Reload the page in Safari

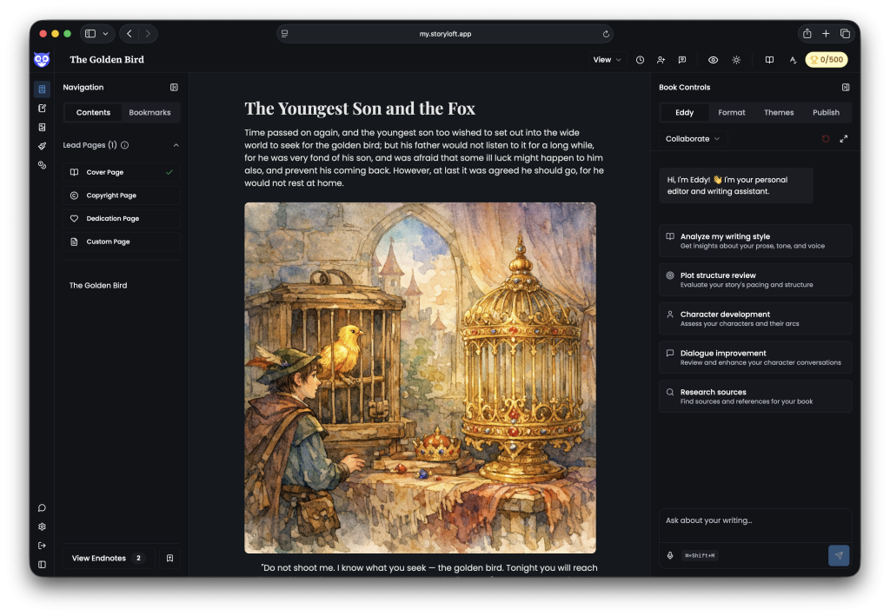606,34
